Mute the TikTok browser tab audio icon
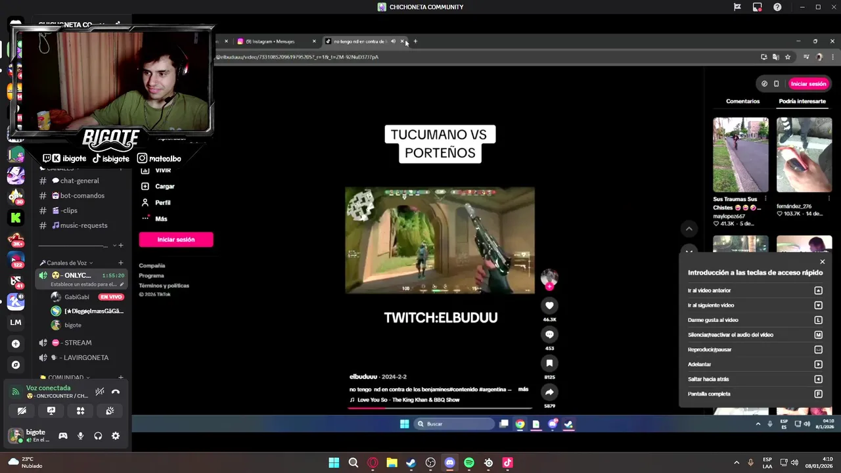841x473 pixels. pos(393,41)
